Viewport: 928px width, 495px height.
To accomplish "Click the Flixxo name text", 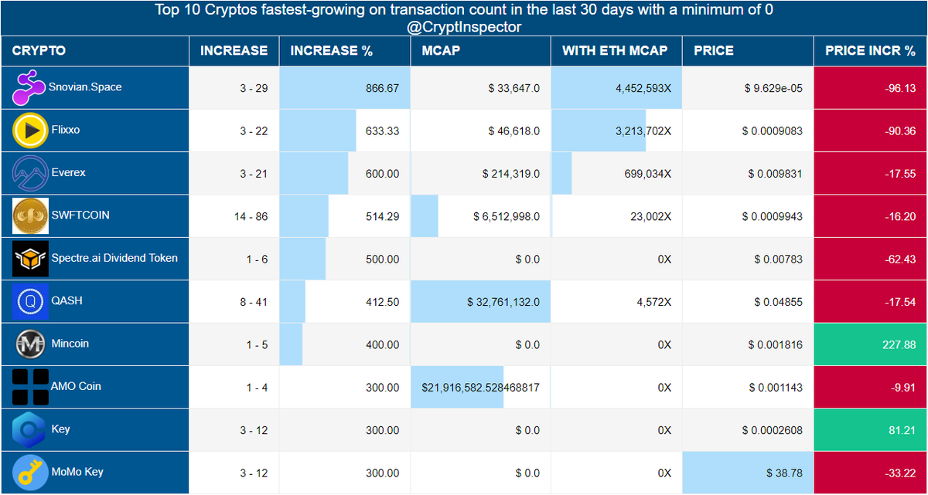I will coord(66,130).
